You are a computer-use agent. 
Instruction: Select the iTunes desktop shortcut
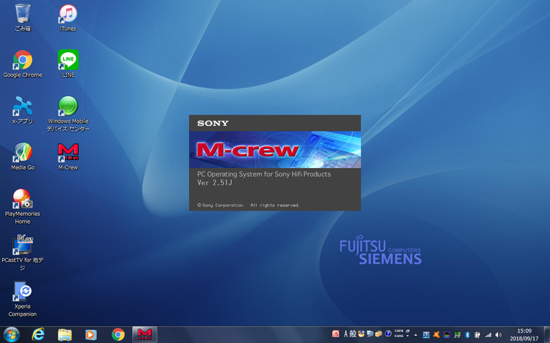click(68, 18)
